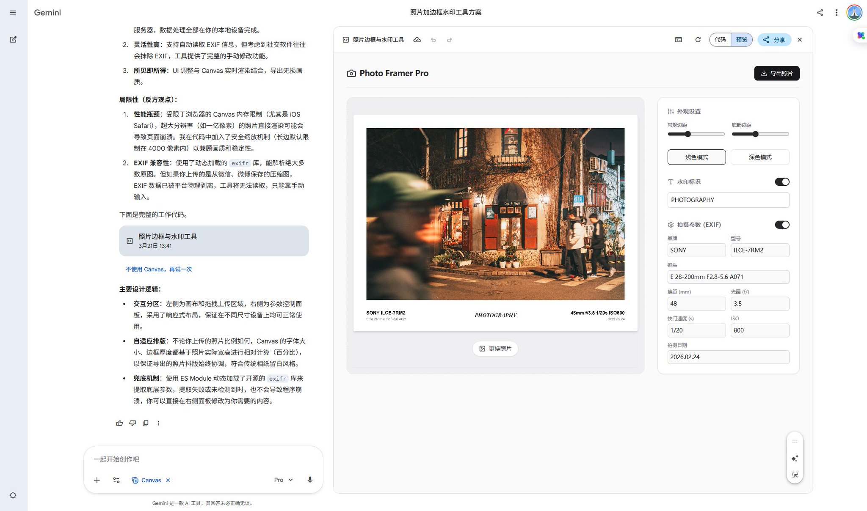Open the three-dot menu in the top bar
The height and width of the screenshot is (511, 867).
(837, 13)
